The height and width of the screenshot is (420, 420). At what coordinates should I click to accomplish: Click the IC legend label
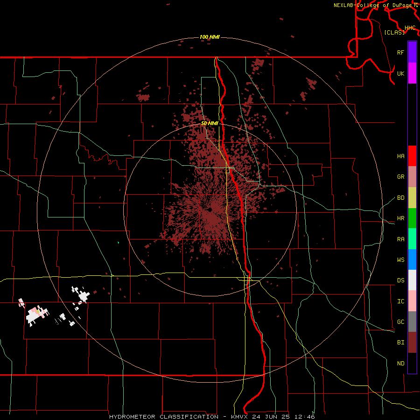(400, 301)
